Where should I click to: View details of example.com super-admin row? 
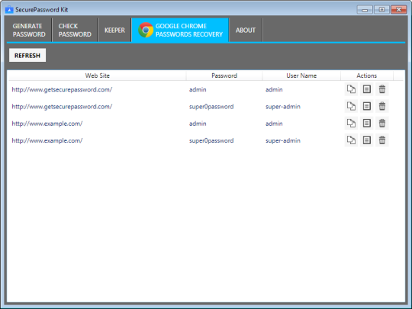click(366, 140)
